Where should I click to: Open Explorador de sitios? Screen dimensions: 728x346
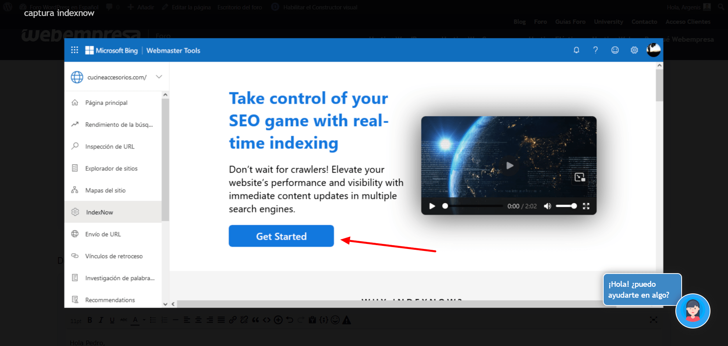coord(113,168)
